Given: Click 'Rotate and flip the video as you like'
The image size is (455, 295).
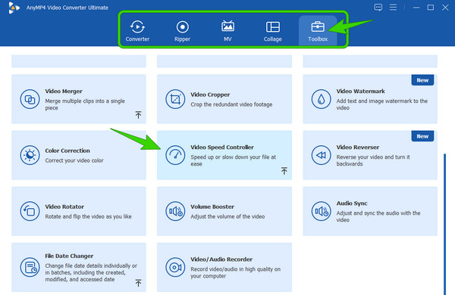Looking at the screenshot, I should click(x=88, y=216).
